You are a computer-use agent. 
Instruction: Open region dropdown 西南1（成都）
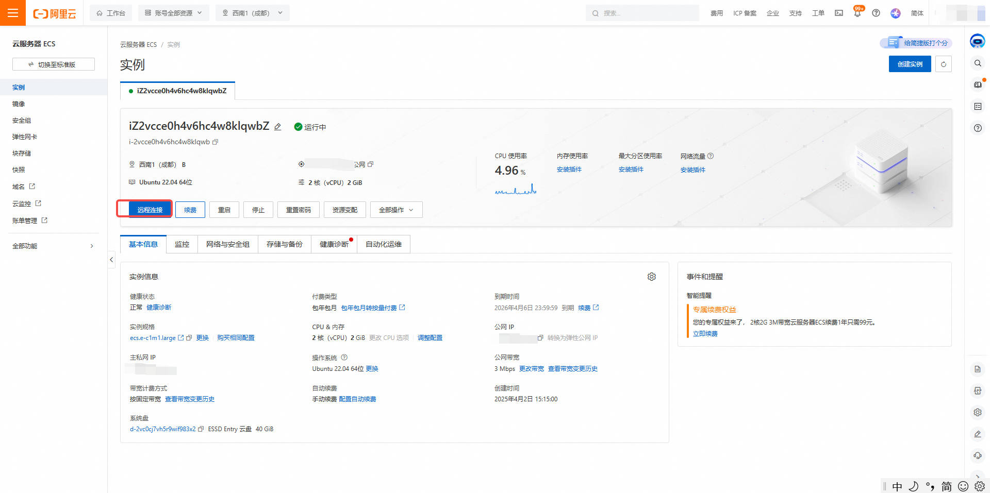[x=253, y=13]
